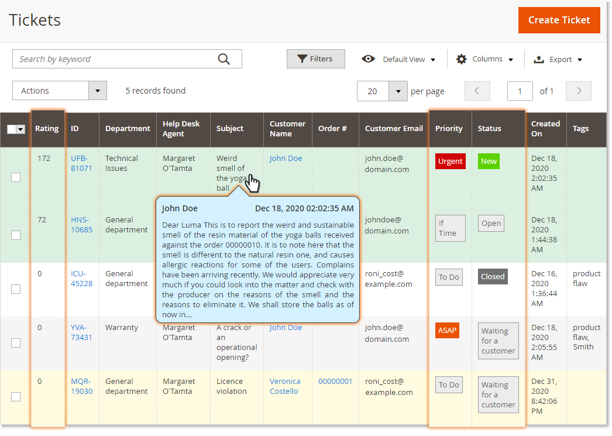612x436 pixels.
Task: Click To Do priority in ICU-45228 row
Action: point(449,277)
